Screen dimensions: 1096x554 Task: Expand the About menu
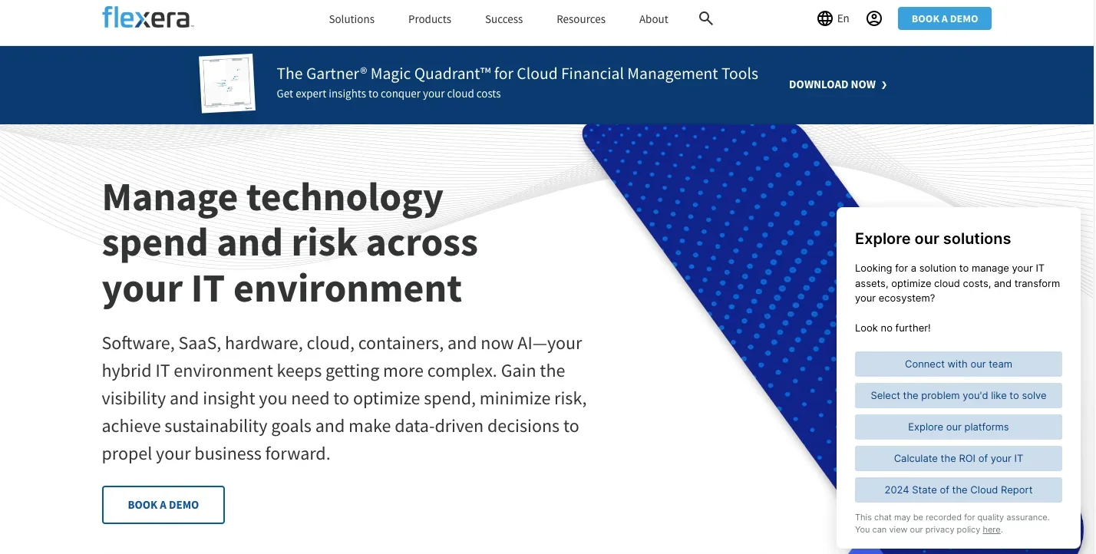(x=653, y=19)
